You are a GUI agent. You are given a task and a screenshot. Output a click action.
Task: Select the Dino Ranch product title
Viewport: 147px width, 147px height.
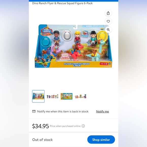point(62,3)
